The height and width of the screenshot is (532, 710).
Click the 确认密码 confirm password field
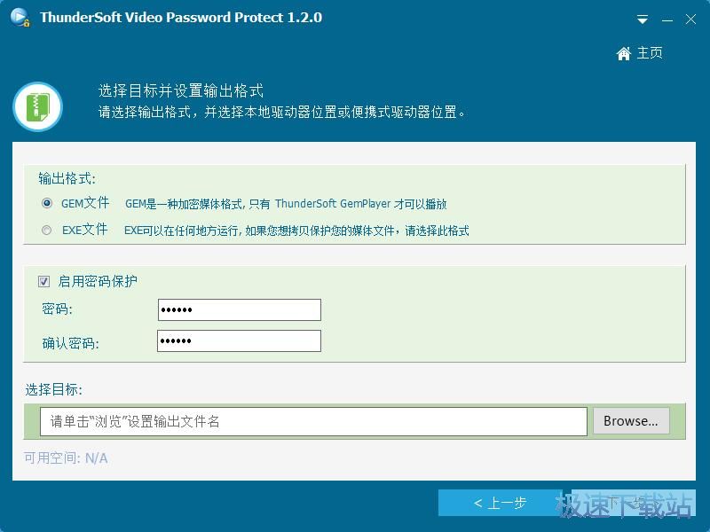[239, 340]
